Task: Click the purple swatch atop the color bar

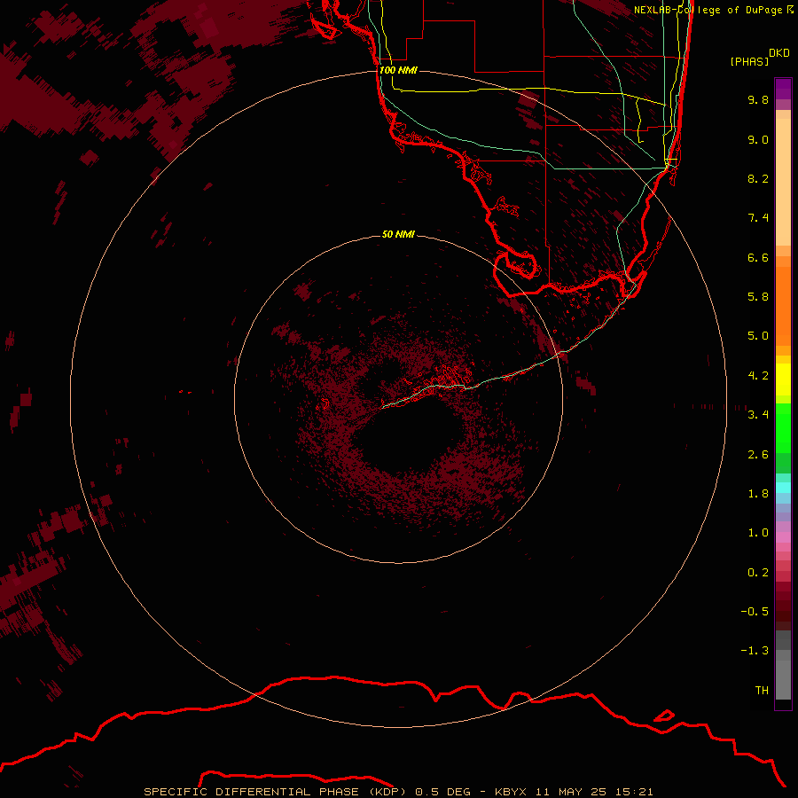Action: 783,89
